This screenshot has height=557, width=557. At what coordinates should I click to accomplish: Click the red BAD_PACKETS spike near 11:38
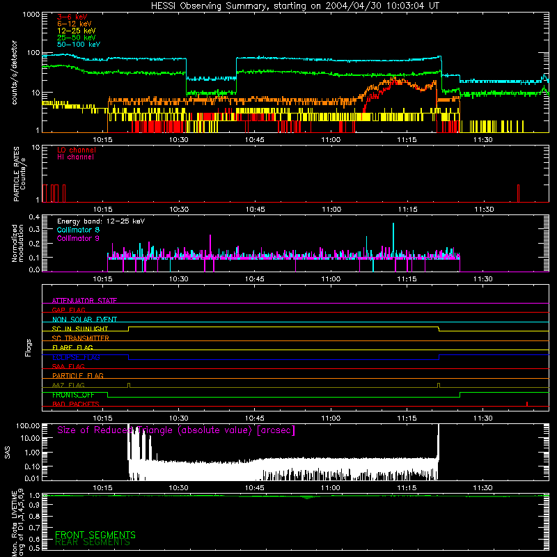click(527, 404)
